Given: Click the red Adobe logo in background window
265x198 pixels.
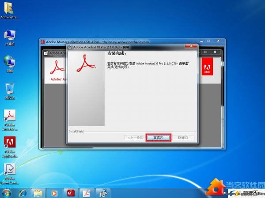Looking at the screenshot, I should (207, 67).
